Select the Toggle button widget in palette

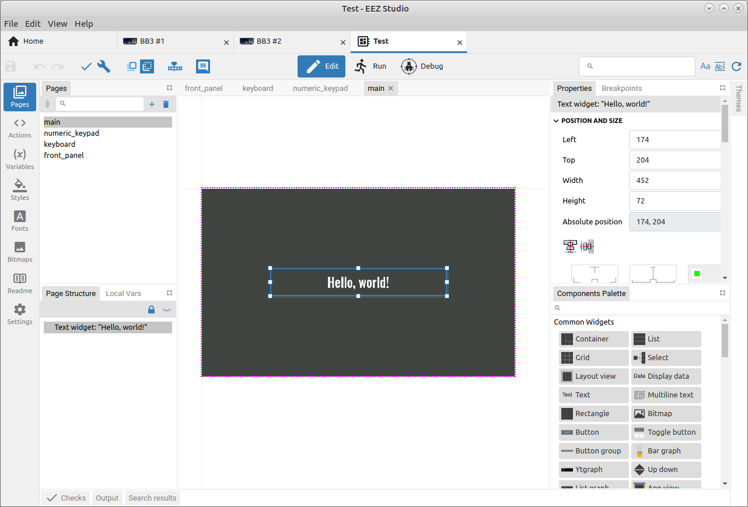click(666, 432)
